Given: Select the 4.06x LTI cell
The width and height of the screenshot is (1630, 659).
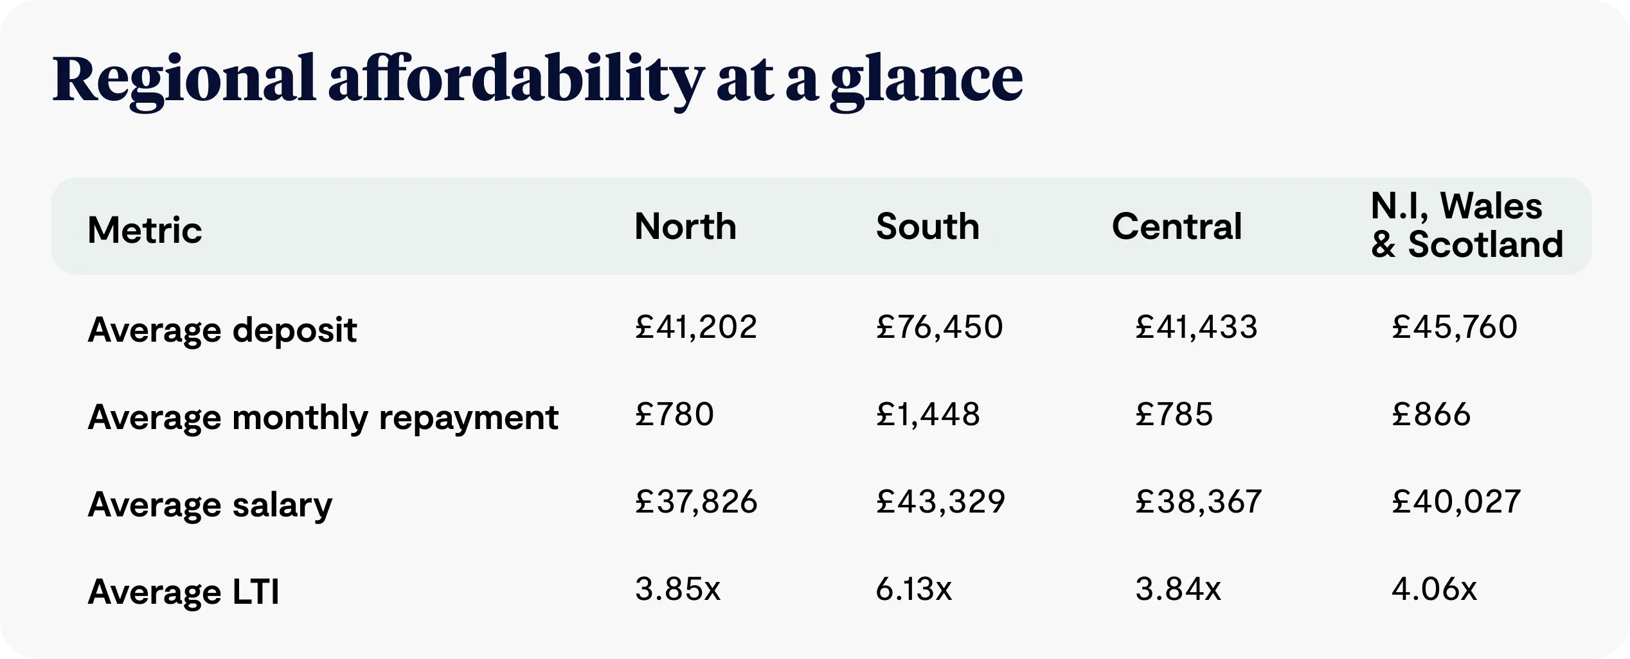Looking at the screenshot, I should 1434,589.
